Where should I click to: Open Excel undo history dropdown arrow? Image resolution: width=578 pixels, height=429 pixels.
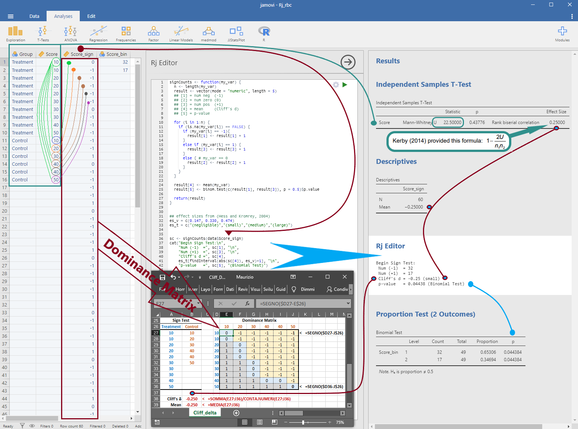click(x=179, y=277)
